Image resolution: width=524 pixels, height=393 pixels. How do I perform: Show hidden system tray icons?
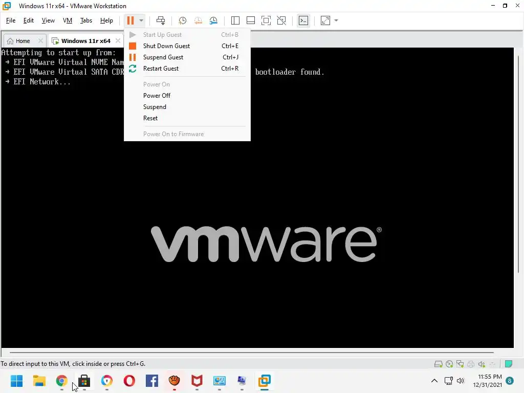coord(434,381)
